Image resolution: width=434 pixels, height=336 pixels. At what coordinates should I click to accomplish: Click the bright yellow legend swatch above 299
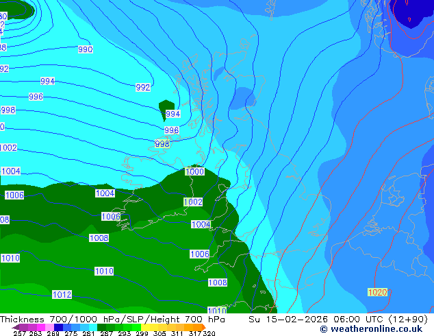pyautogui.click(x=145, y=327)
